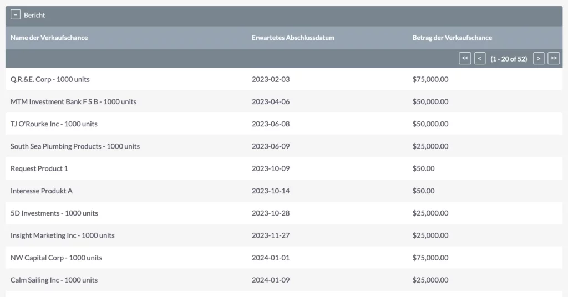Click the date 2023-06-09

click(271, 146)
